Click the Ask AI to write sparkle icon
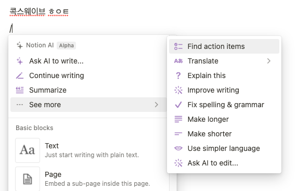 [20, 61]
